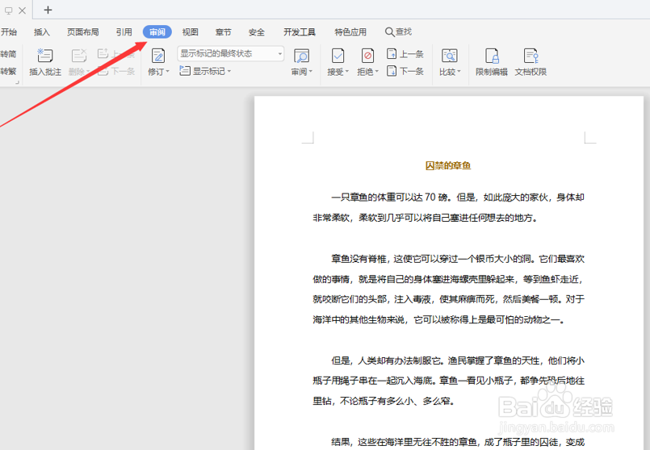Convert to simplified Chinese (转简)

point(8,54)
